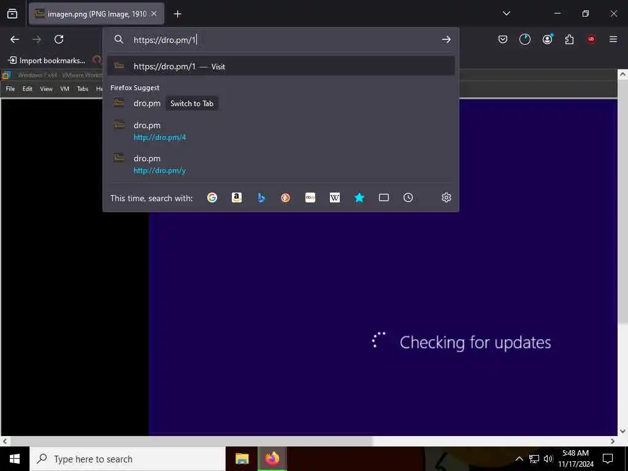Open the uBlock Origin extension

click(591, 39)
